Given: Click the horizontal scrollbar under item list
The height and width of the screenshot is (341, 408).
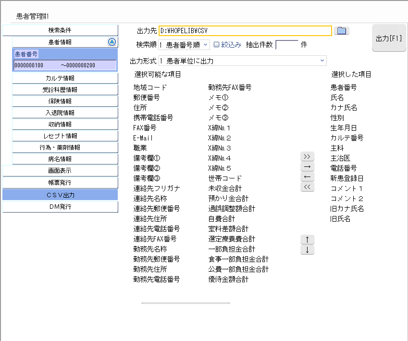Looking at the screenshot, I should (x=185, y=303).
